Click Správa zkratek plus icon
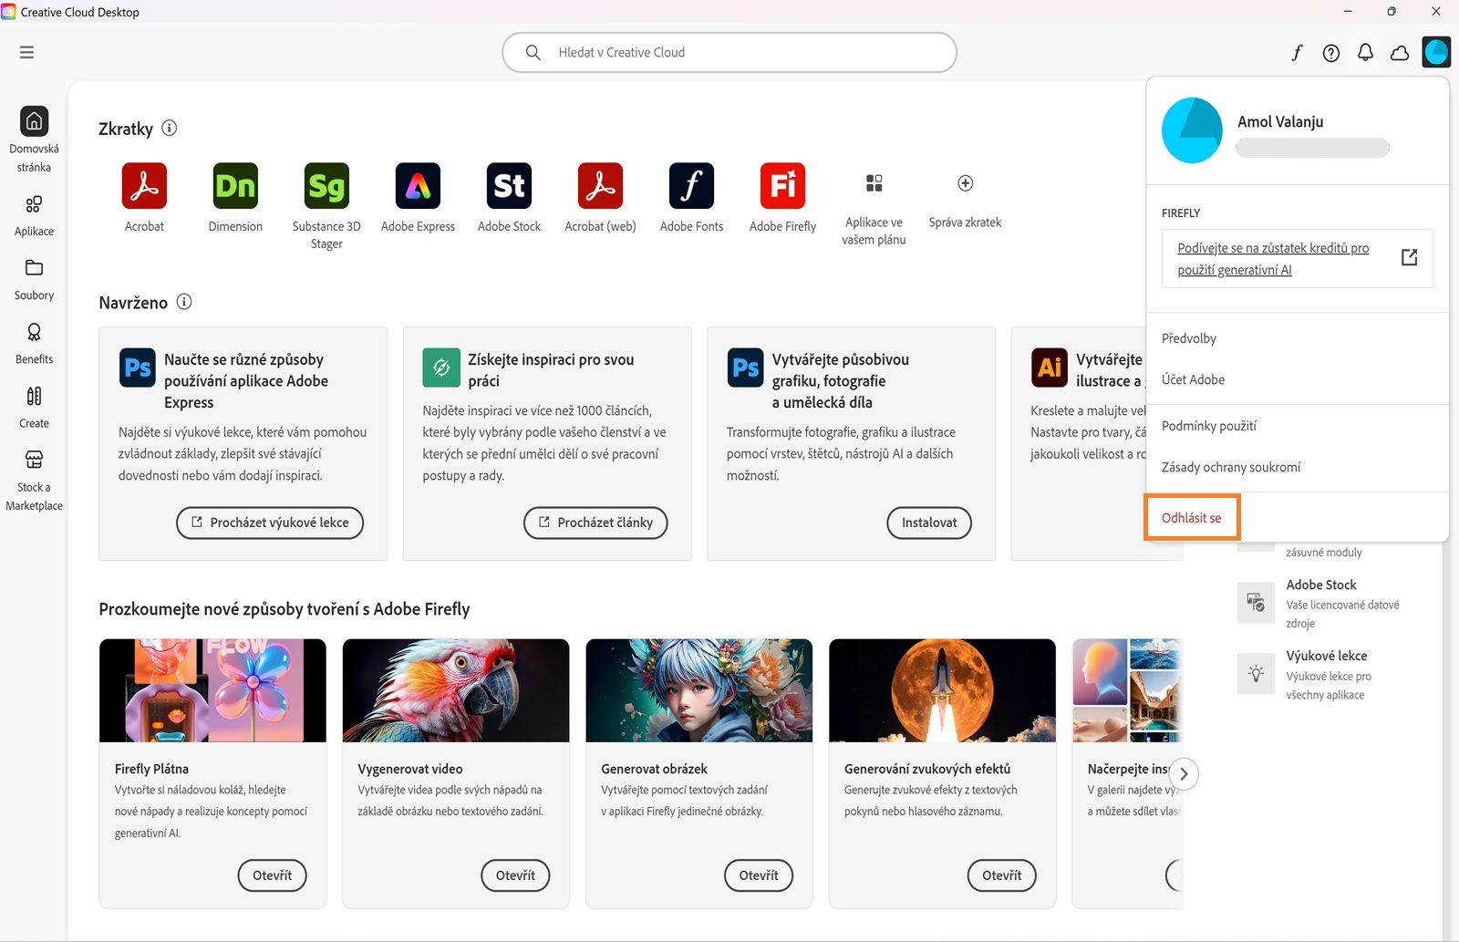Viewport: 1459px width, 942px height. point(965,183)
